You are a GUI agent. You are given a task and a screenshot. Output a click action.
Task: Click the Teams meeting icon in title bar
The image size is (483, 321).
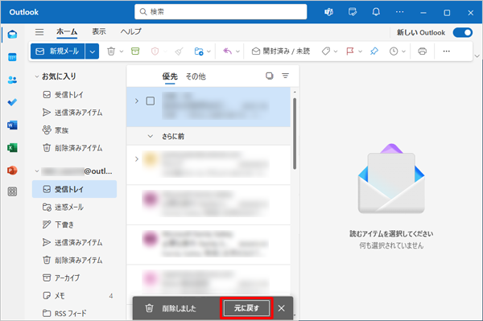coord(328,12)
